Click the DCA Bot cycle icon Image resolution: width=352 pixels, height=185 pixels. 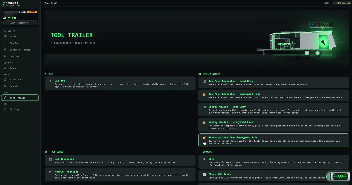tap(5, 43)
